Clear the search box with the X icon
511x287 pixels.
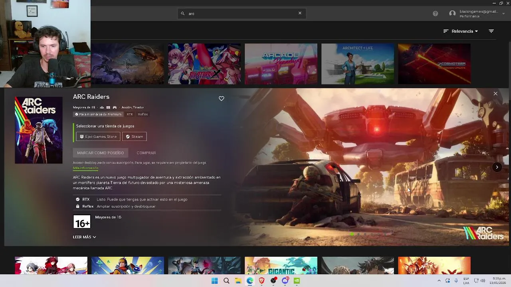(300, 13)
